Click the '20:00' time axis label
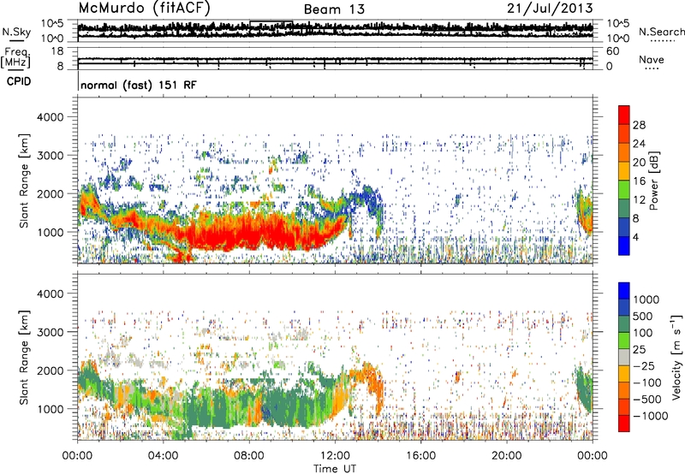 507,455
